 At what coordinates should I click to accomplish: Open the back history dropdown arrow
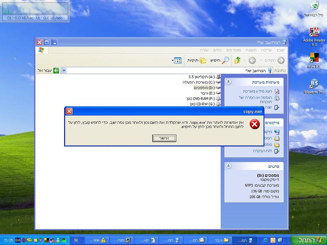click(261, 60)
